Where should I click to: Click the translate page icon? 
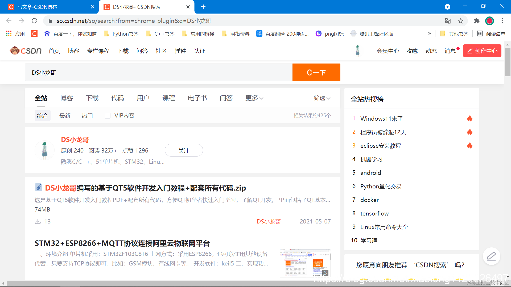(448, 21)
